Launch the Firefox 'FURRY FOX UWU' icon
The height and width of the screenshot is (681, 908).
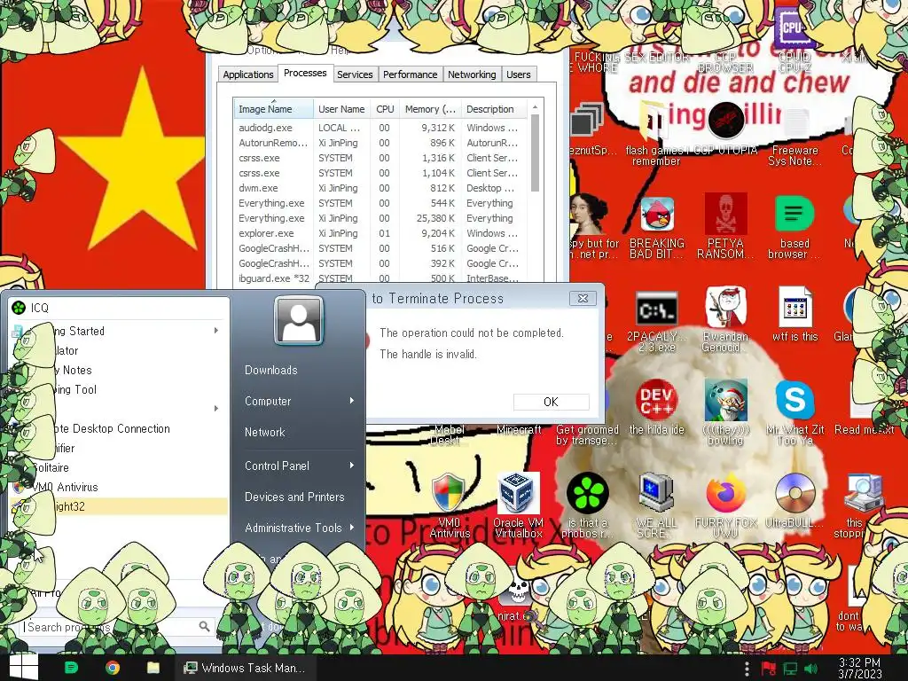725,493
